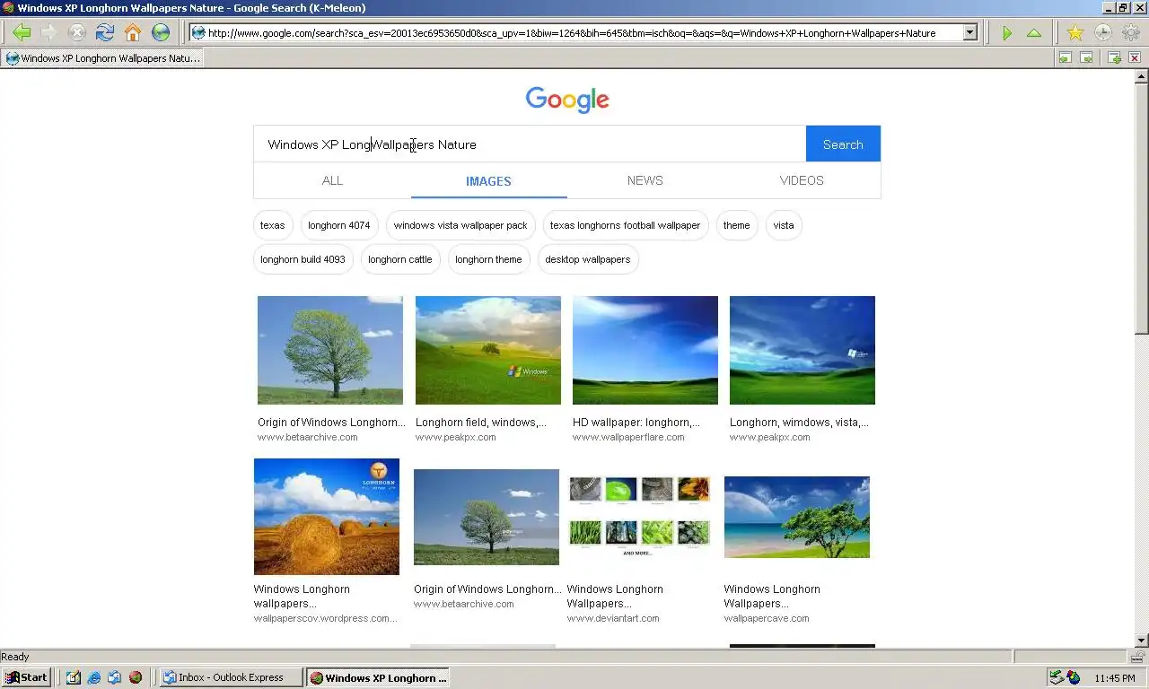
Task: Open the beach tree wallpapercave thumbnail
Action: point(797,517)
